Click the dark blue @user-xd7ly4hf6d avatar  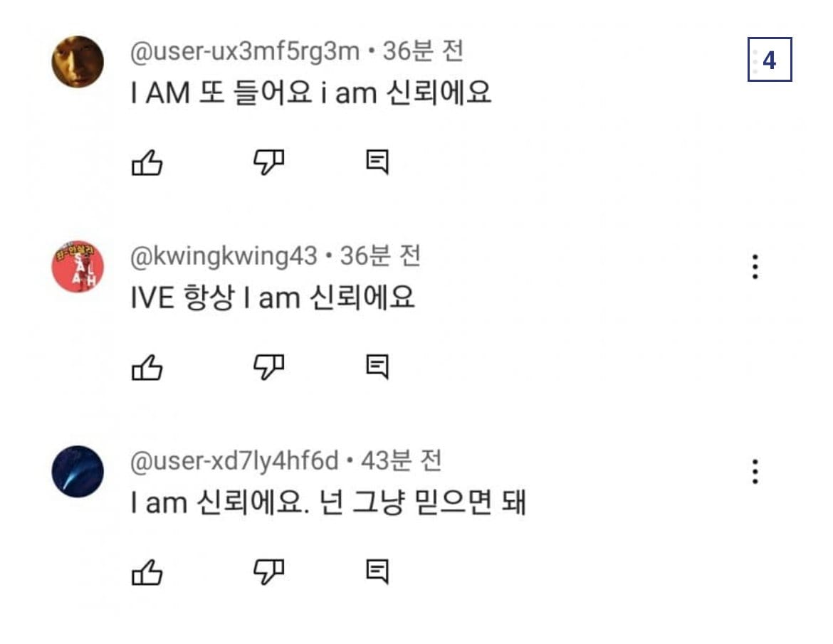tap(78, 471)
